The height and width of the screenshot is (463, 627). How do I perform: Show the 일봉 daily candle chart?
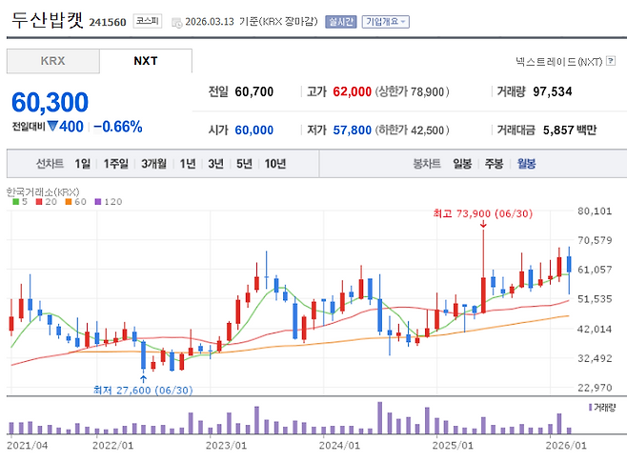tap(462, 164)
